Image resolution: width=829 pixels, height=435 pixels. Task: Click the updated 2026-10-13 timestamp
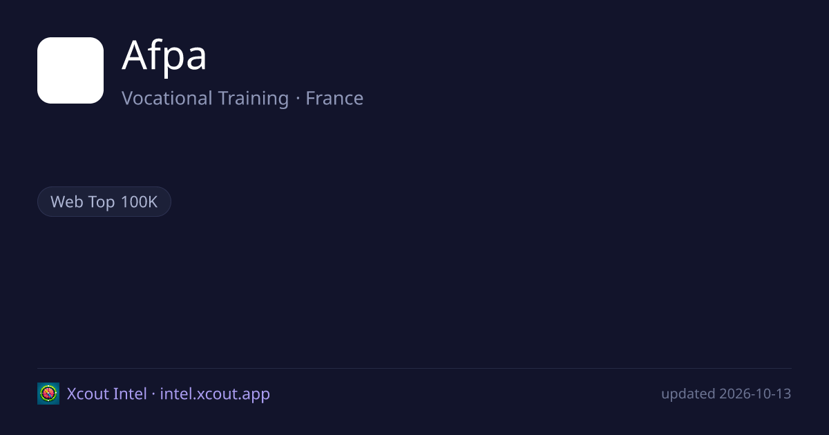click(x=726, y=394)
